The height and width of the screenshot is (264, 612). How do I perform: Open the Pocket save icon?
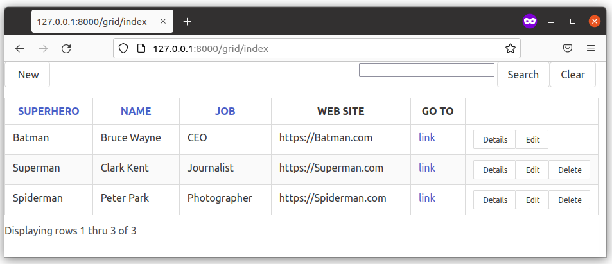[568, 48]
